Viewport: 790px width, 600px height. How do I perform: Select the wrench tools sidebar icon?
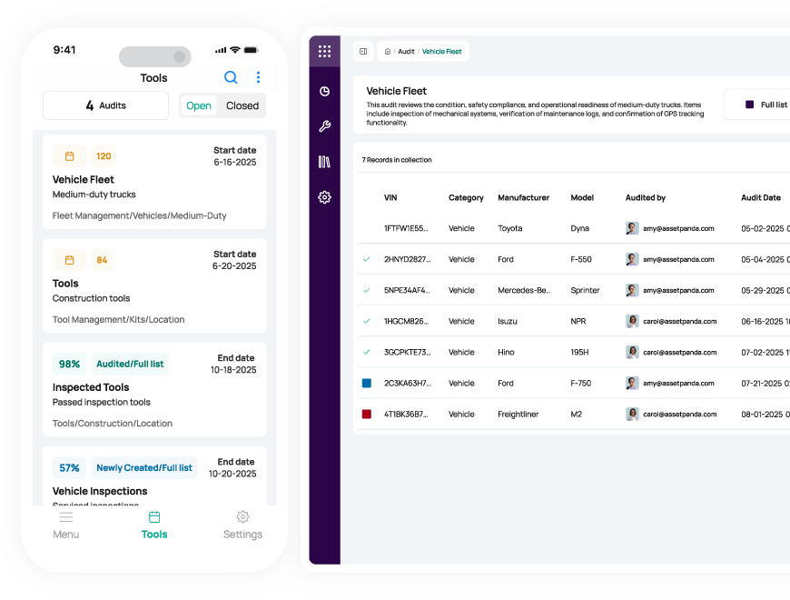(324, 126)
